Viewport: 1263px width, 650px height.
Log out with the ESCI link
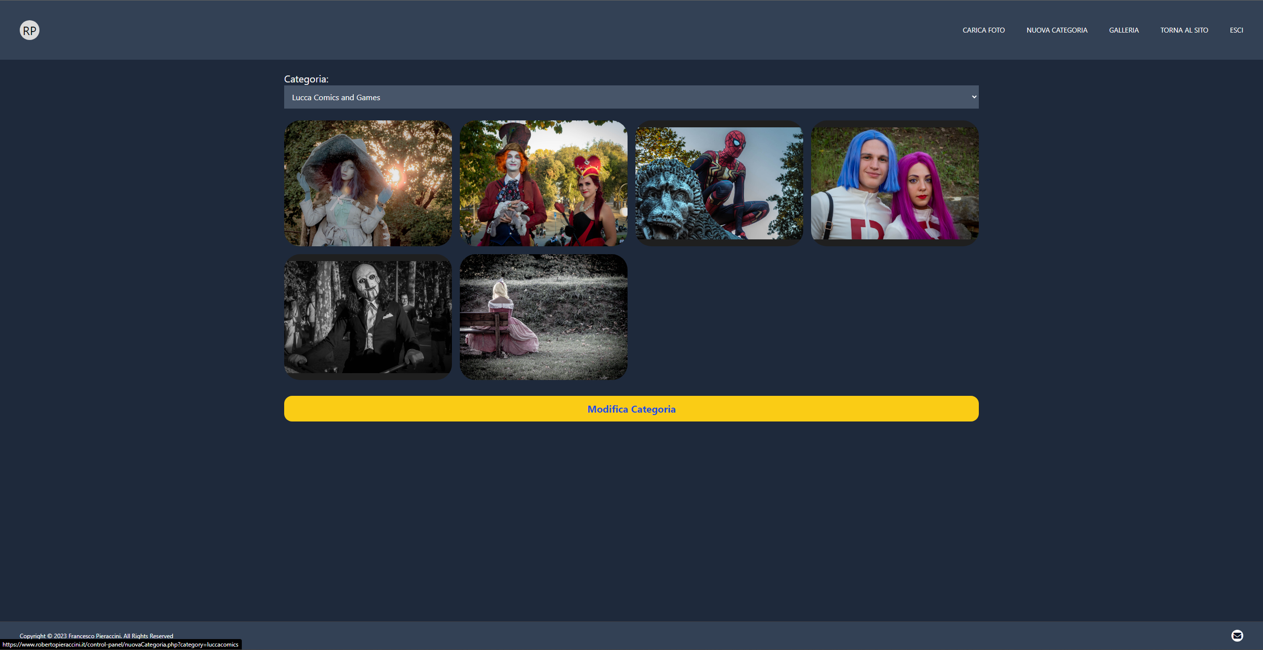1236,30
